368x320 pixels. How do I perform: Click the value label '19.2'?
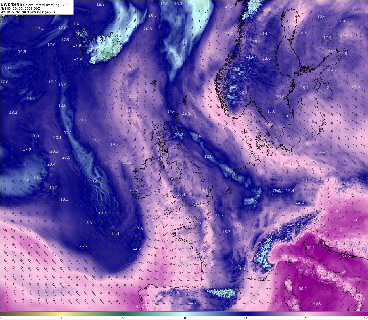click(114, 144)
